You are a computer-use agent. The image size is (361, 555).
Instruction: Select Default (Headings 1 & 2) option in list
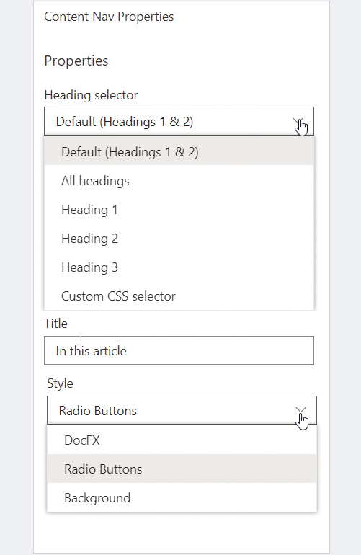coord(179,152)
